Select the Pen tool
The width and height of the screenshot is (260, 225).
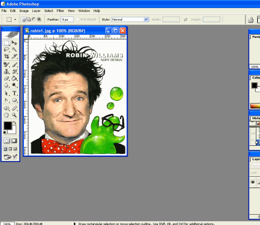(x=6, y=100)
